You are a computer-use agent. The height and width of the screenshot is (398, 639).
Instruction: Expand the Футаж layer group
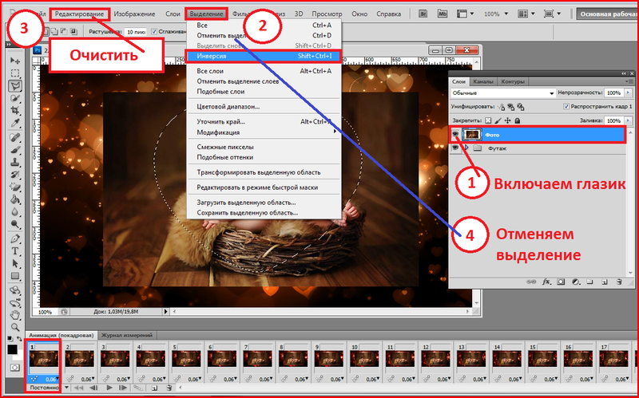point(466,148)
